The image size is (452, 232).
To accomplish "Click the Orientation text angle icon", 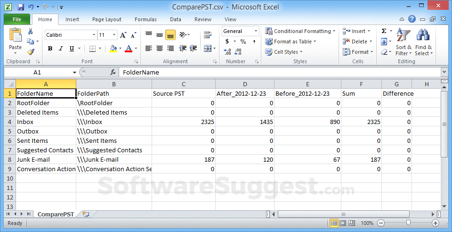I will (x=183, y=35).
